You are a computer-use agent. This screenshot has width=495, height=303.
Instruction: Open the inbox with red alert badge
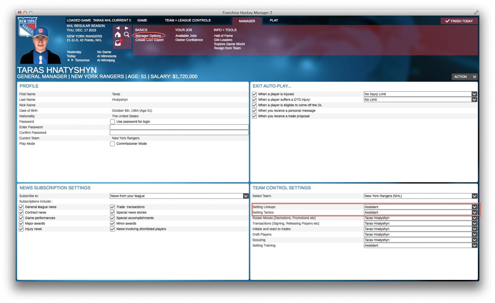pos(118,43)
